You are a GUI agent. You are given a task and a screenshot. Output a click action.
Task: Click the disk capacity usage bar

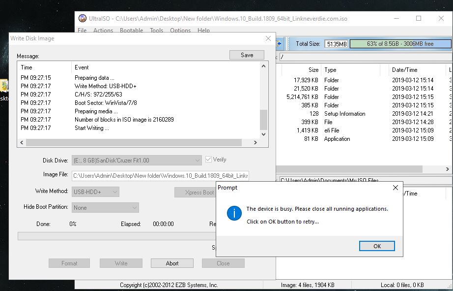point(400,44)
